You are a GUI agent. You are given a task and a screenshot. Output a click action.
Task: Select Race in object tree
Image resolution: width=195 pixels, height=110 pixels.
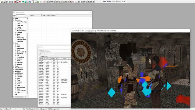(x=18, y=36)
